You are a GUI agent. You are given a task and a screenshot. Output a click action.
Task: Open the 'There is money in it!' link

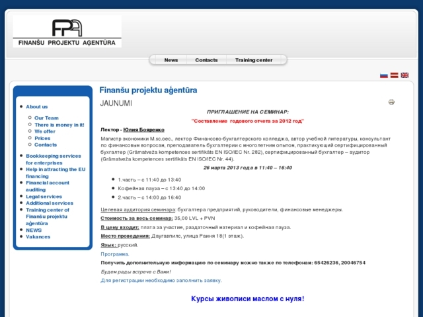pyautogui.click(x=59, y=125)
